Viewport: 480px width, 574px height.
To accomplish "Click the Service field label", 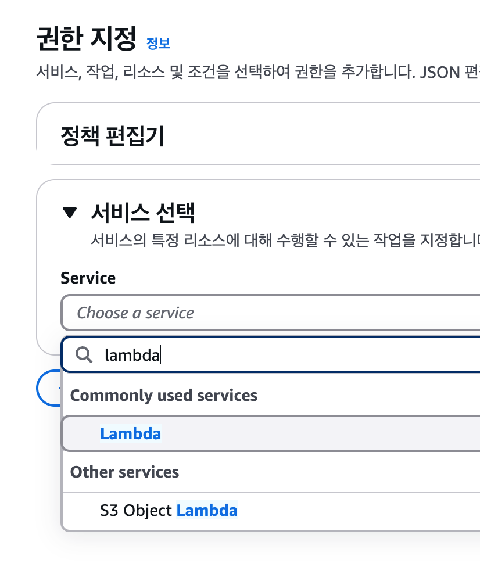I will (88, 278).
